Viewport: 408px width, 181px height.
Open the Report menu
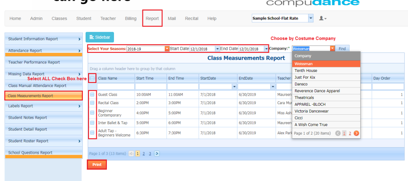click(152, 18)
